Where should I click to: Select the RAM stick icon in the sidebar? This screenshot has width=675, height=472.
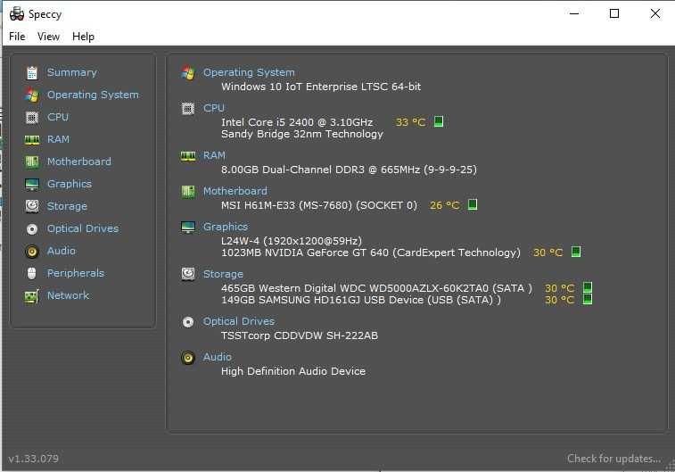point(32,139)
